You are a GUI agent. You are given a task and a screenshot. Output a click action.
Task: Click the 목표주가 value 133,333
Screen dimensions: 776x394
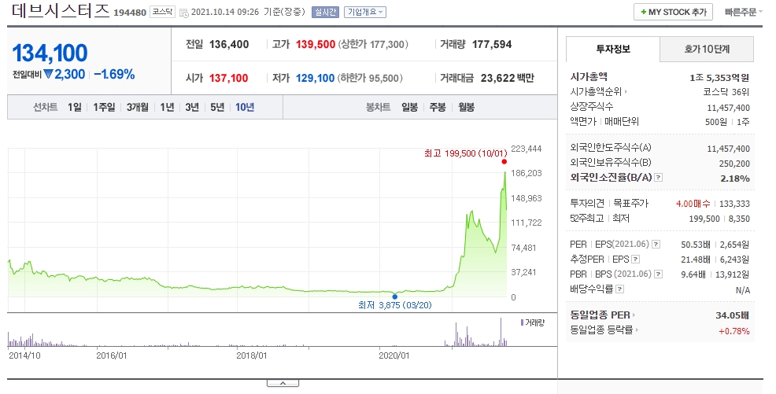coord(734,204)
